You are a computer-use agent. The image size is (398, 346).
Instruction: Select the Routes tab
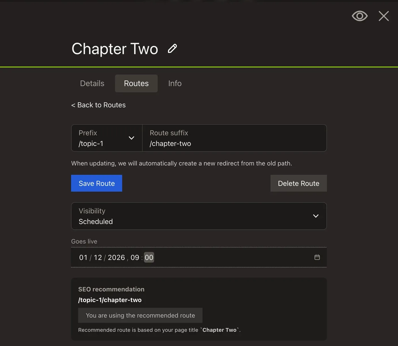tap(136, 83)
